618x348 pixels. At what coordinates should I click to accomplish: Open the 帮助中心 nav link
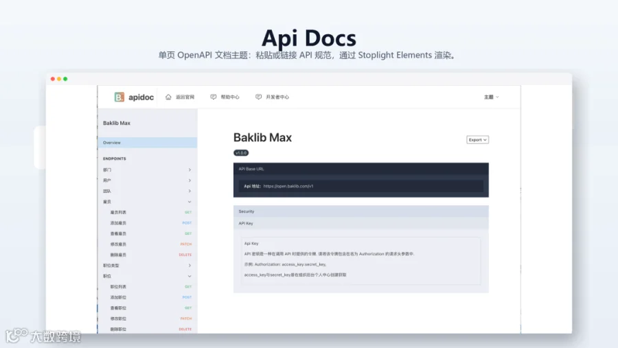tap(230, 97)
